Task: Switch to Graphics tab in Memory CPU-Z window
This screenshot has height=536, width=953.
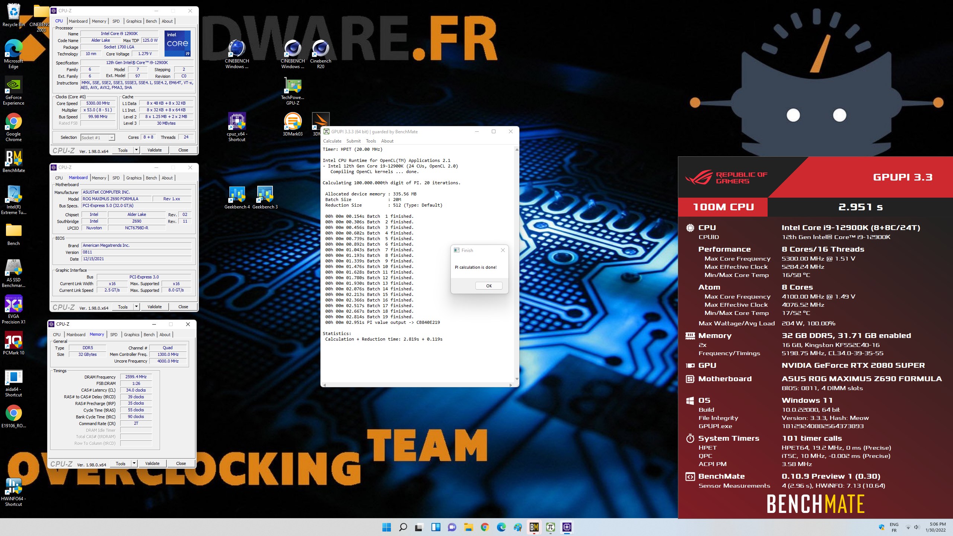Action: (x=131, y=335)
